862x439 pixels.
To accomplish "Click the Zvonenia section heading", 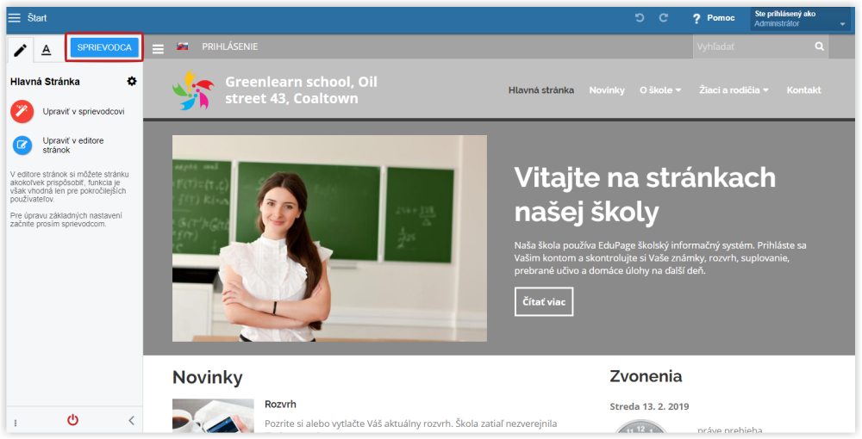I will coord(646,376).
